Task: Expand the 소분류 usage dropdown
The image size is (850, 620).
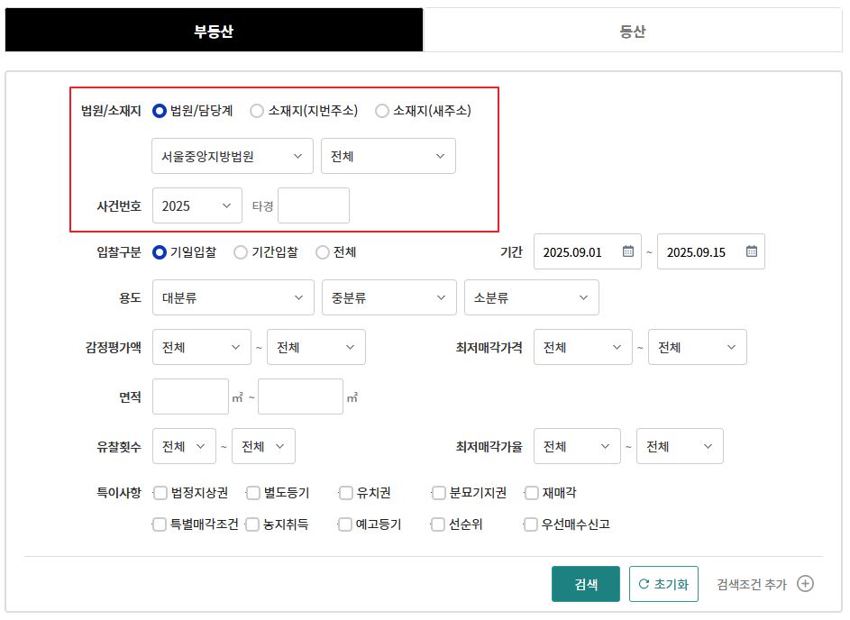Action: tap(532, 297)
